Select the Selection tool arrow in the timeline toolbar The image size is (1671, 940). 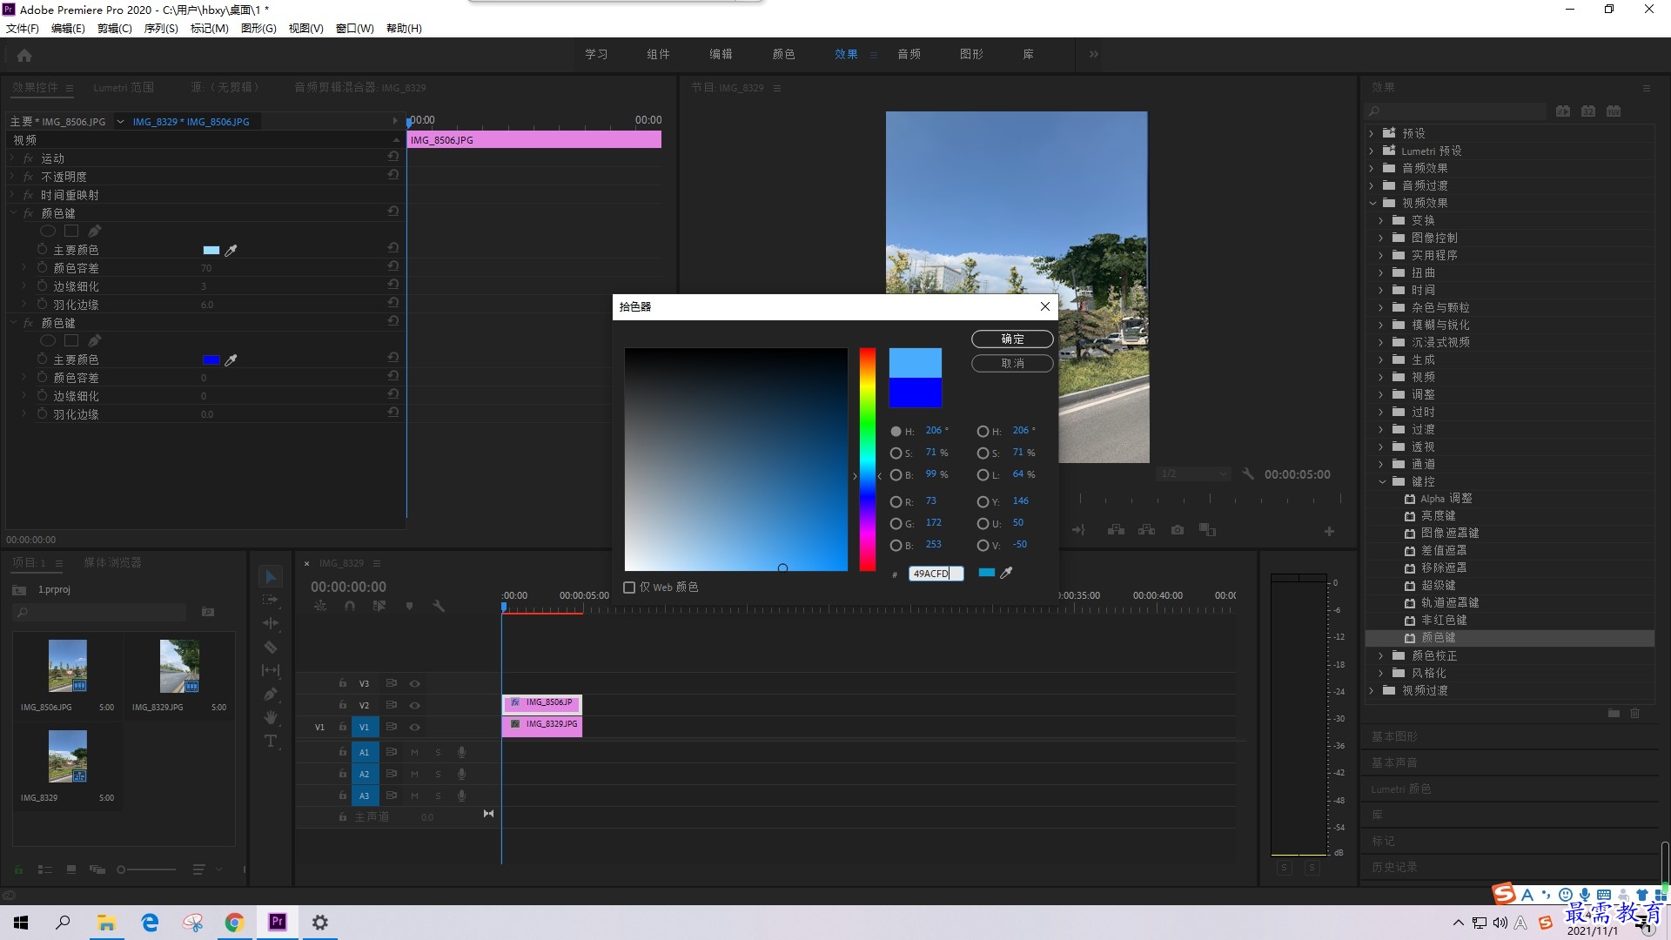[270, 577]
